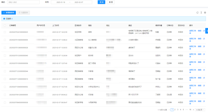Click the table refresh icon
This screenshot has height=112, width=208.
coord(198,13)
